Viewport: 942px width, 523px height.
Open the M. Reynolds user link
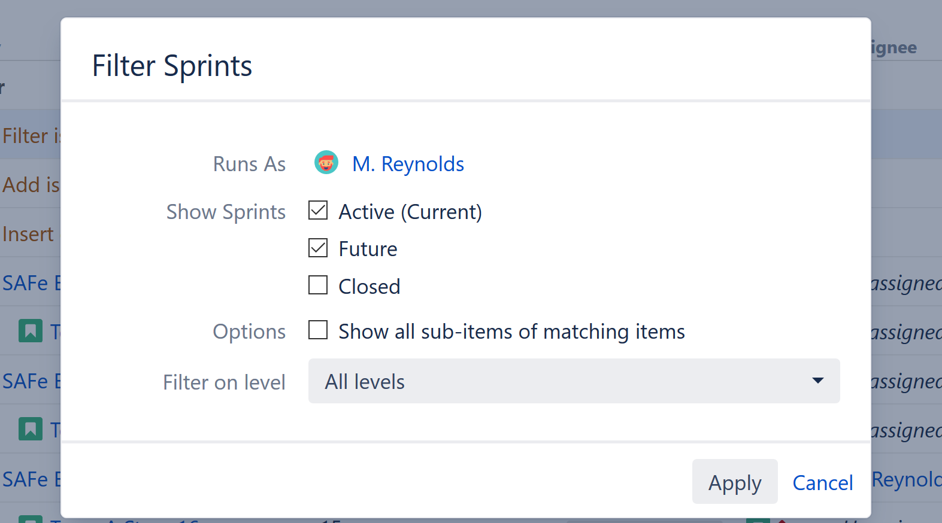coord(408,164)
